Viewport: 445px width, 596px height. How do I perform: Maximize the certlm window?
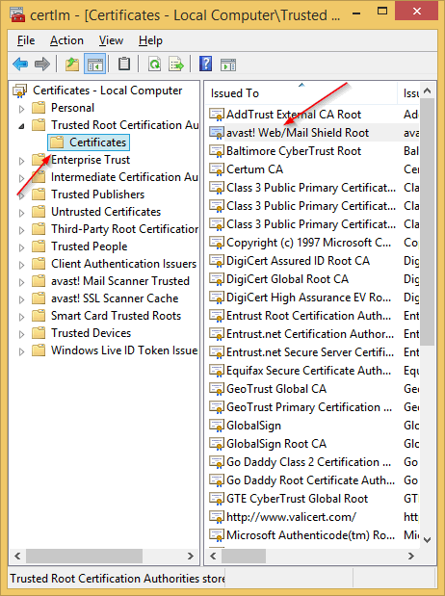(x=382, y=11)
